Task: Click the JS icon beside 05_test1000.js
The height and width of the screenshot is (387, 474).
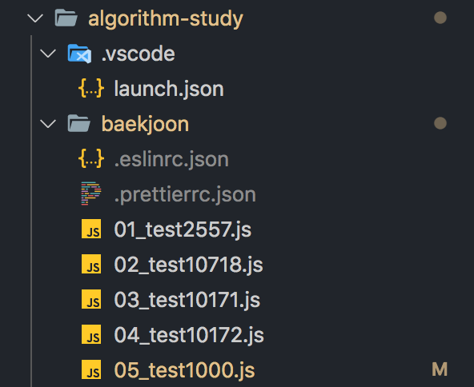Action: 91,369
